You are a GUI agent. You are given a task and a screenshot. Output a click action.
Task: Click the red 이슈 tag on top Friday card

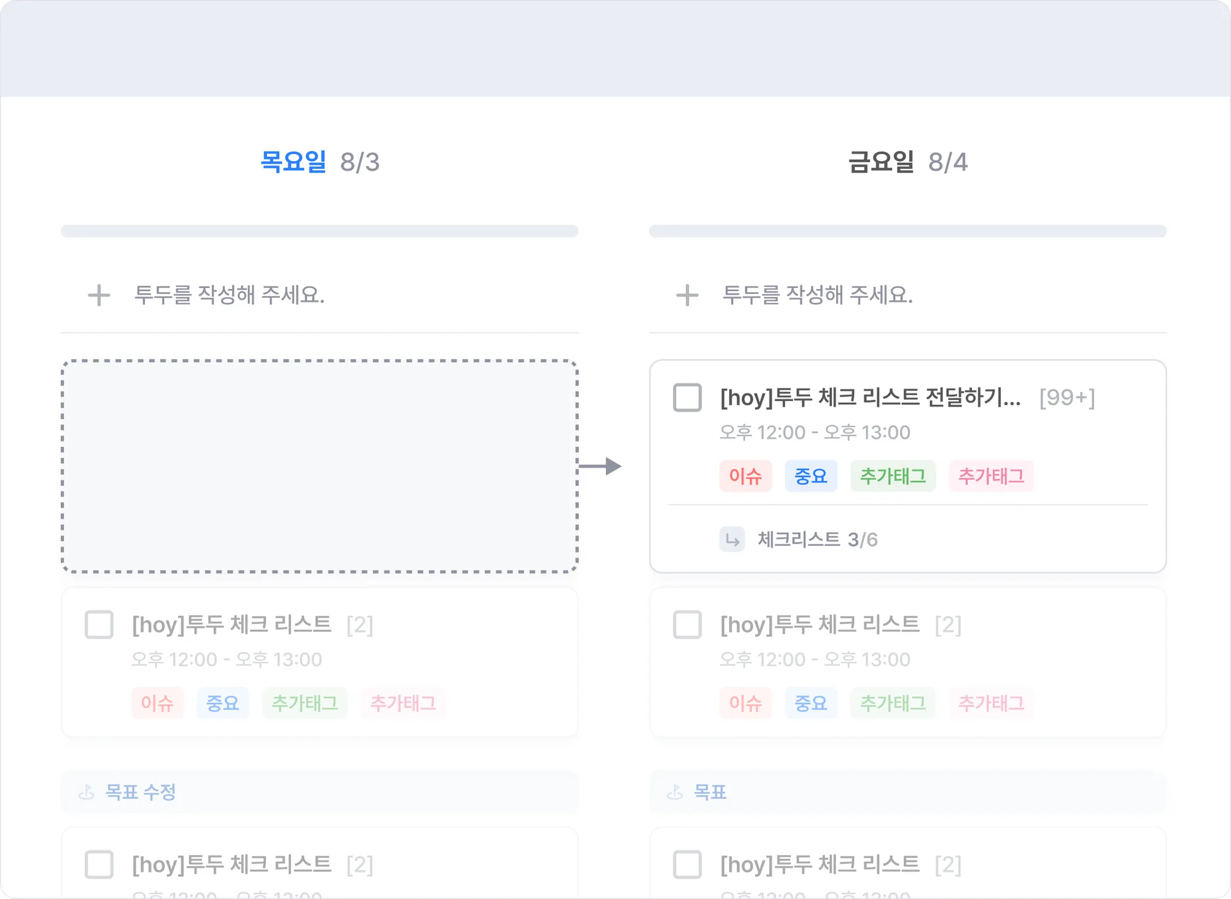pyautogui.click(x=745, y=476)
